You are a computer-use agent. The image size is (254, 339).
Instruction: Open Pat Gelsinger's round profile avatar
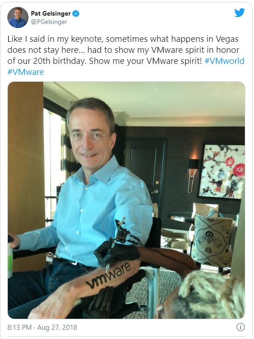[18, 17]
